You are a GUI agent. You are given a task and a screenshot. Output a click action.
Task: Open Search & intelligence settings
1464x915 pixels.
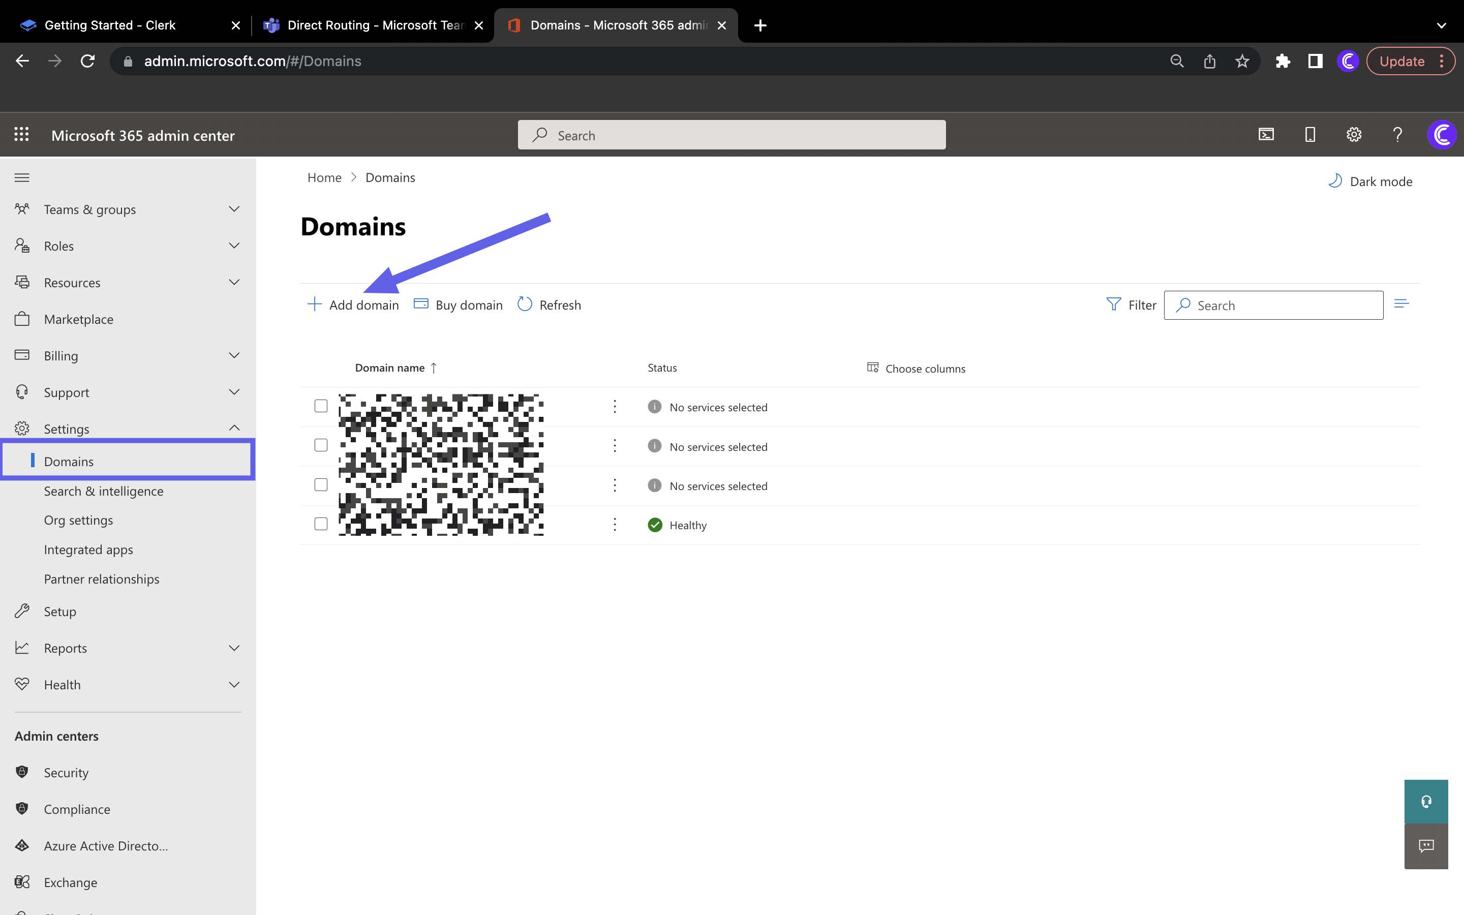[x=104, y=492]
